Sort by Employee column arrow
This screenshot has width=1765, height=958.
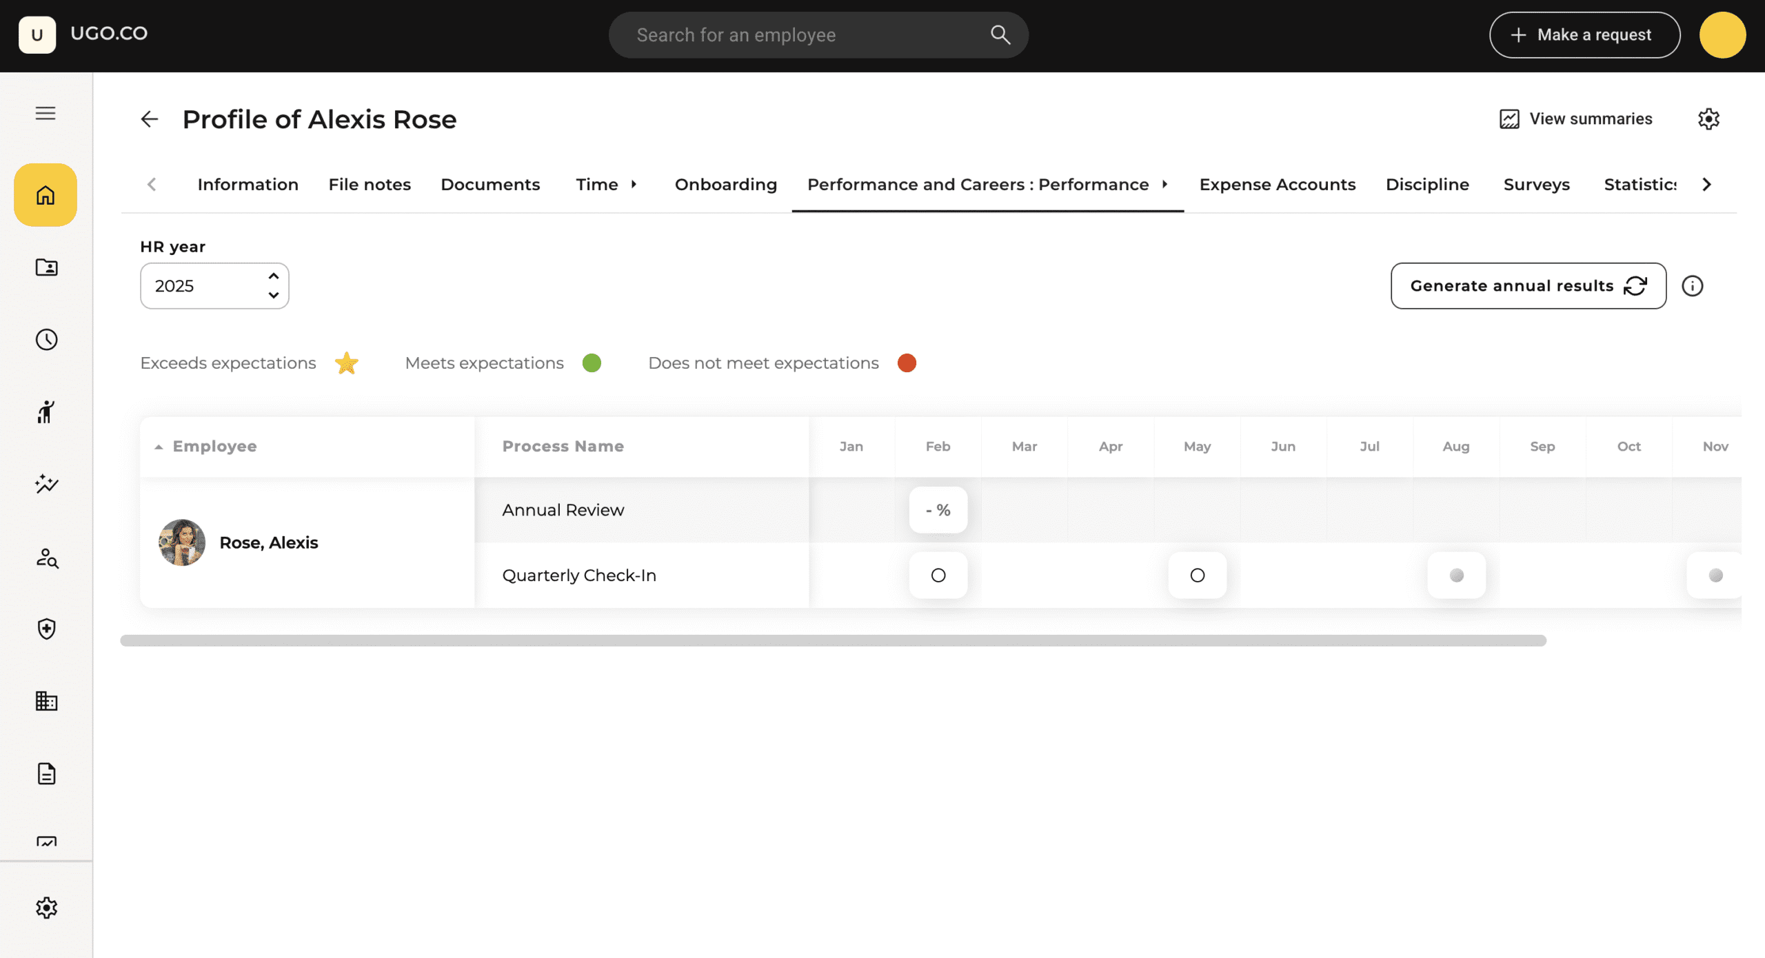pos(159,447)
